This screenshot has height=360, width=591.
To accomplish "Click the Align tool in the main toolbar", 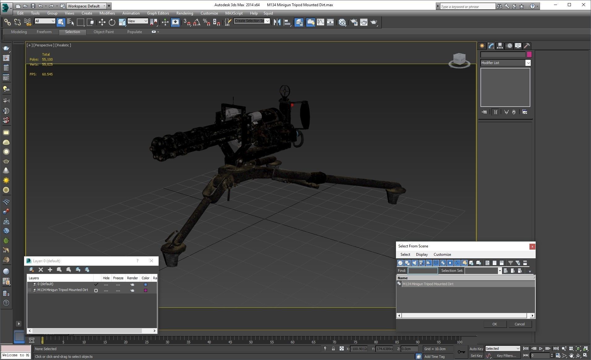I will point(287,22).
